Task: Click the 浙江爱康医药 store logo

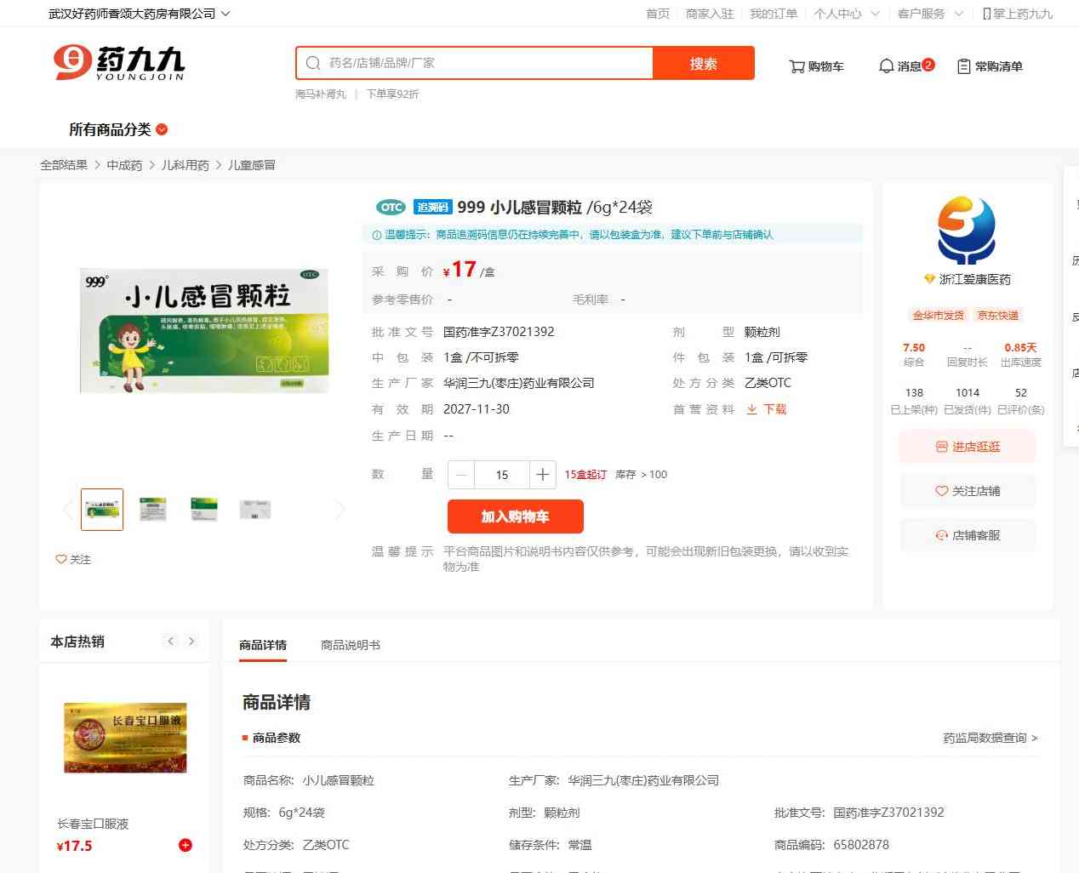Action: pyautogui.click(x=967, y=231)
